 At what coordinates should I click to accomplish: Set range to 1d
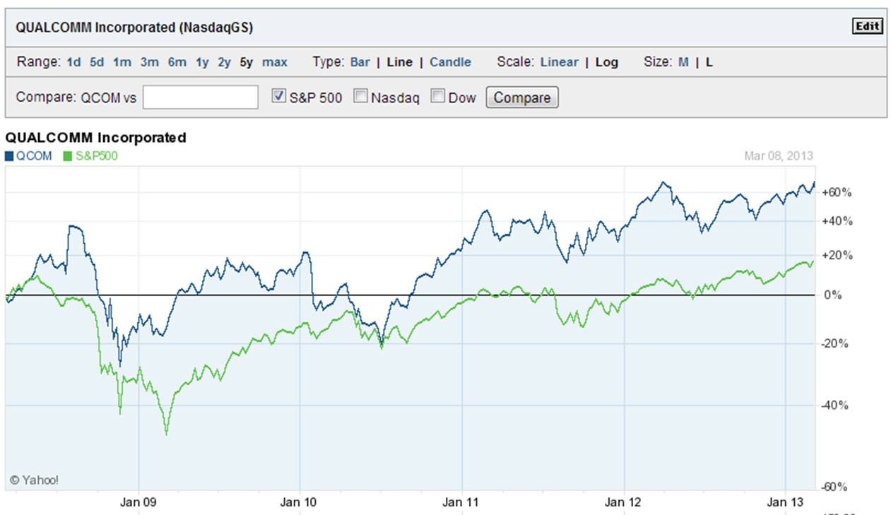click(x=73, y=62)
